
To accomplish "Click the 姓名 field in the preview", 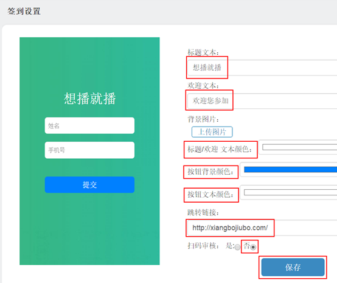I will tap(89, 125).
